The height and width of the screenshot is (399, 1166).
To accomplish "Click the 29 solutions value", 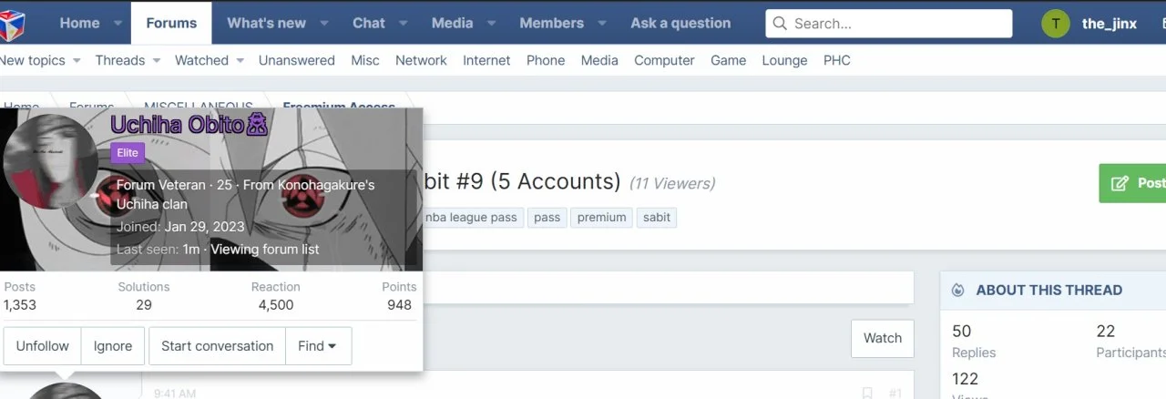I will 144,305.
